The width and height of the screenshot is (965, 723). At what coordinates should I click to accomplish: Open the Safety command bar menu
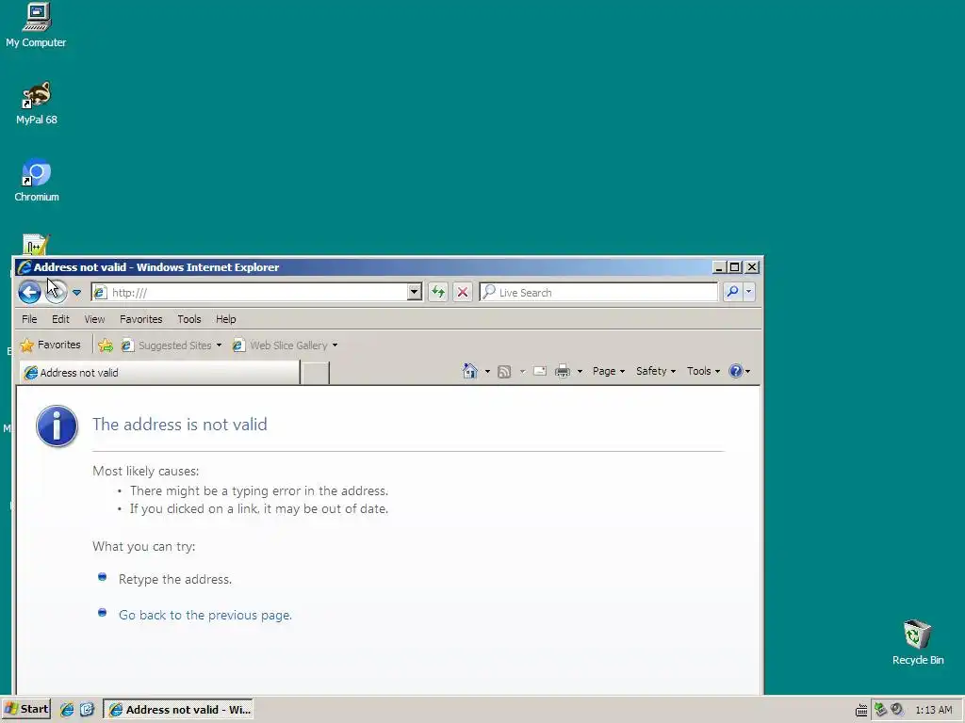656,371
